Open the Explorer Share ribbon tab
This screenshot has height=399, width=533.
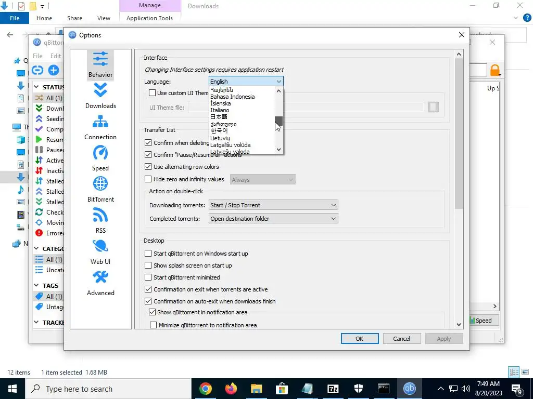tap(74, 18)
